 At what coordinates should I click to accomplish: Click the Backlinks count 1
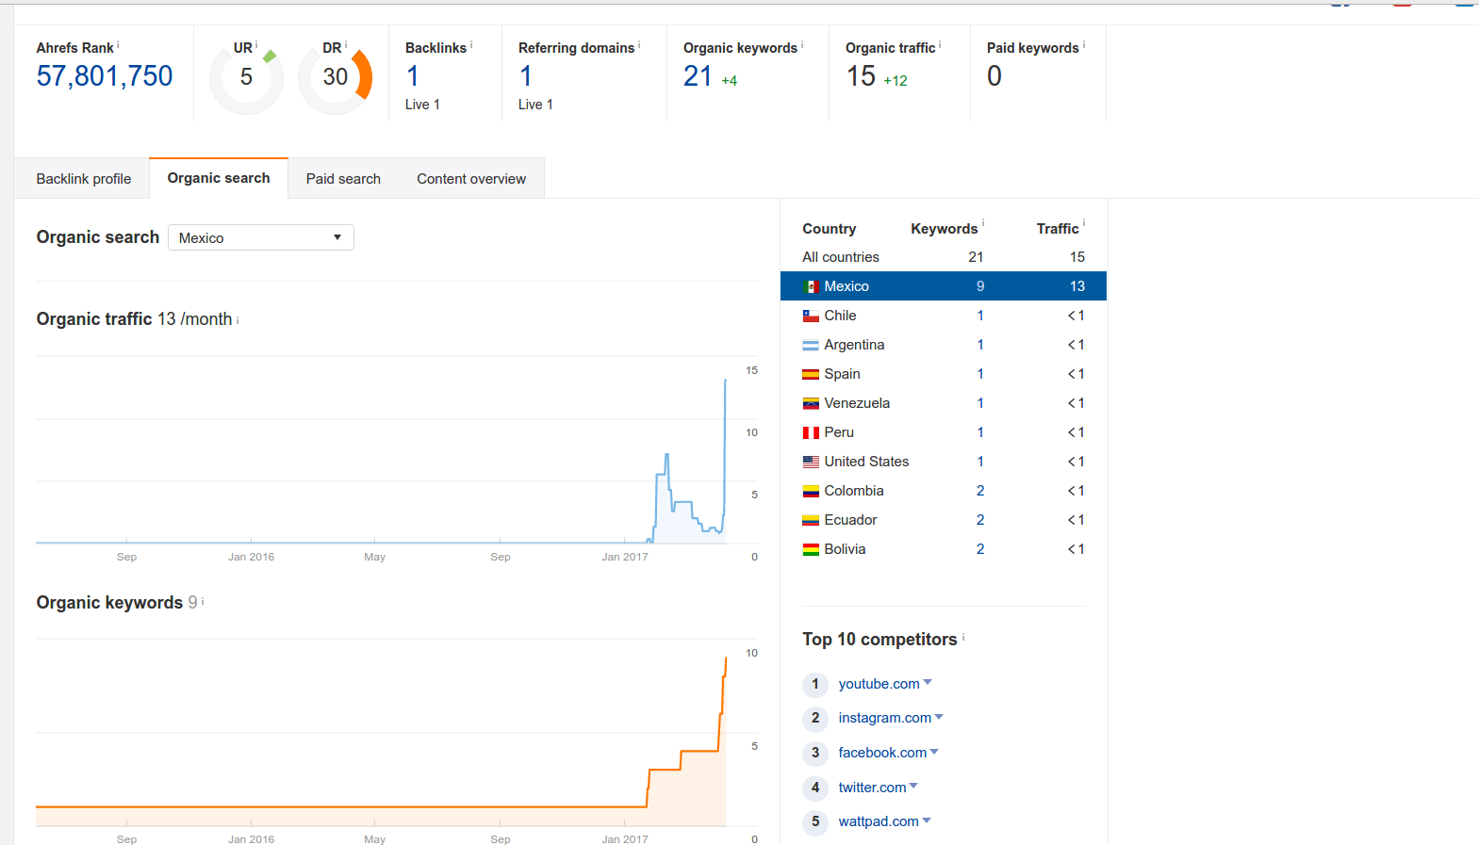coord(413,76)
